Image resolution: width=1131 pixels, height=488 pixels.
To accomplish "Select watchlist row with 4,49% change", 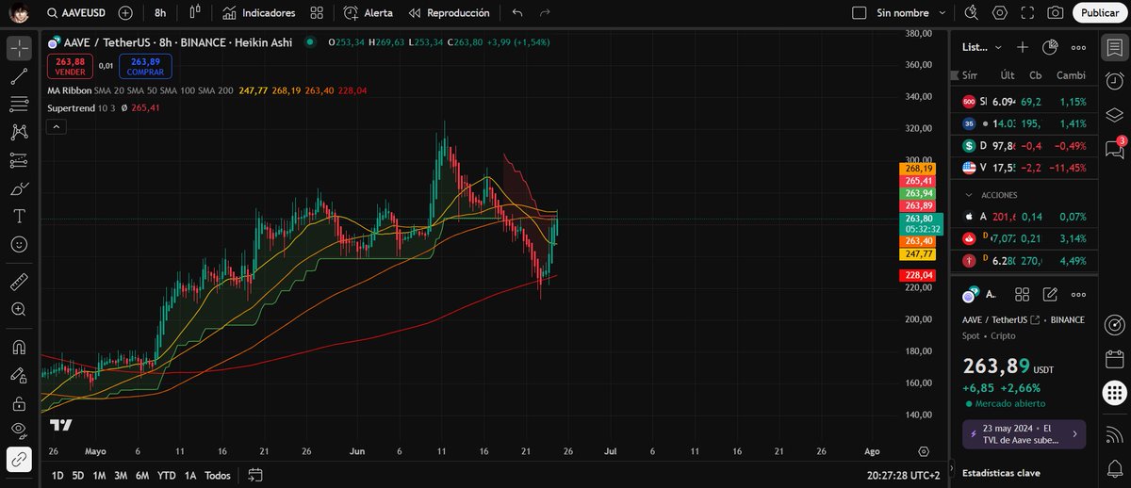I will click(1024, 261).
